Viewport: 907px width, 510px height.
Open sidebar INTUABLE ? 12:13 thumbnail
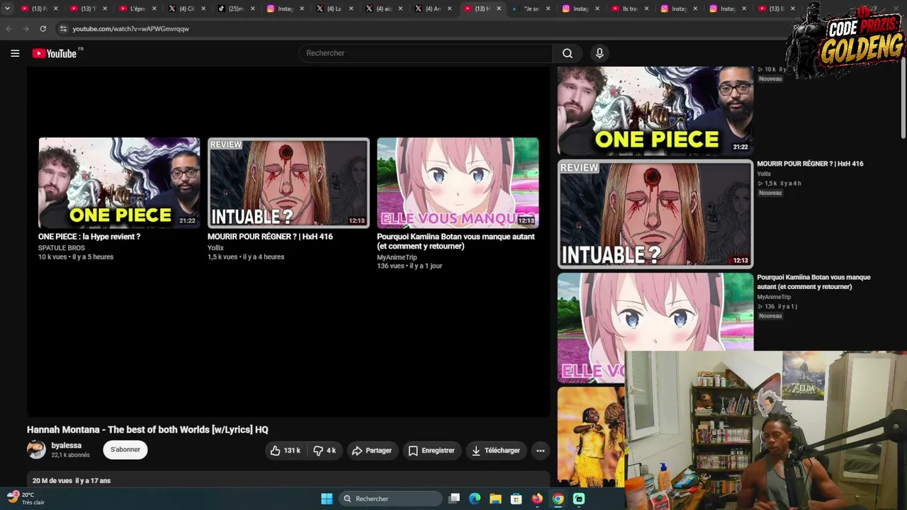pos(655,215)
